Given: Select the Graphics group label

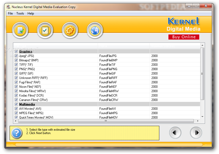Looking at the screenshot, I should click(x=26, y=52).
